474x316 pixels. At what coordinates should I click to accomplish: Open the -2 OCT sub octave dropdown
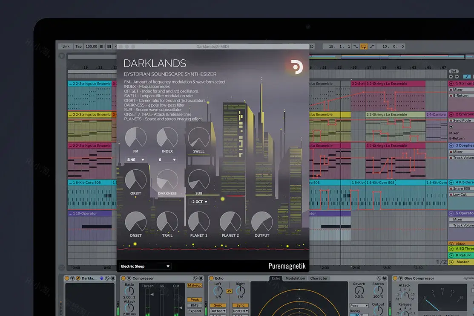(199, 202)
